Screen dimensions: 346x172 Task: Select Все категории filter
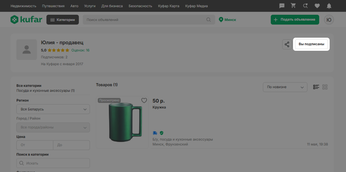pos(29,86)
